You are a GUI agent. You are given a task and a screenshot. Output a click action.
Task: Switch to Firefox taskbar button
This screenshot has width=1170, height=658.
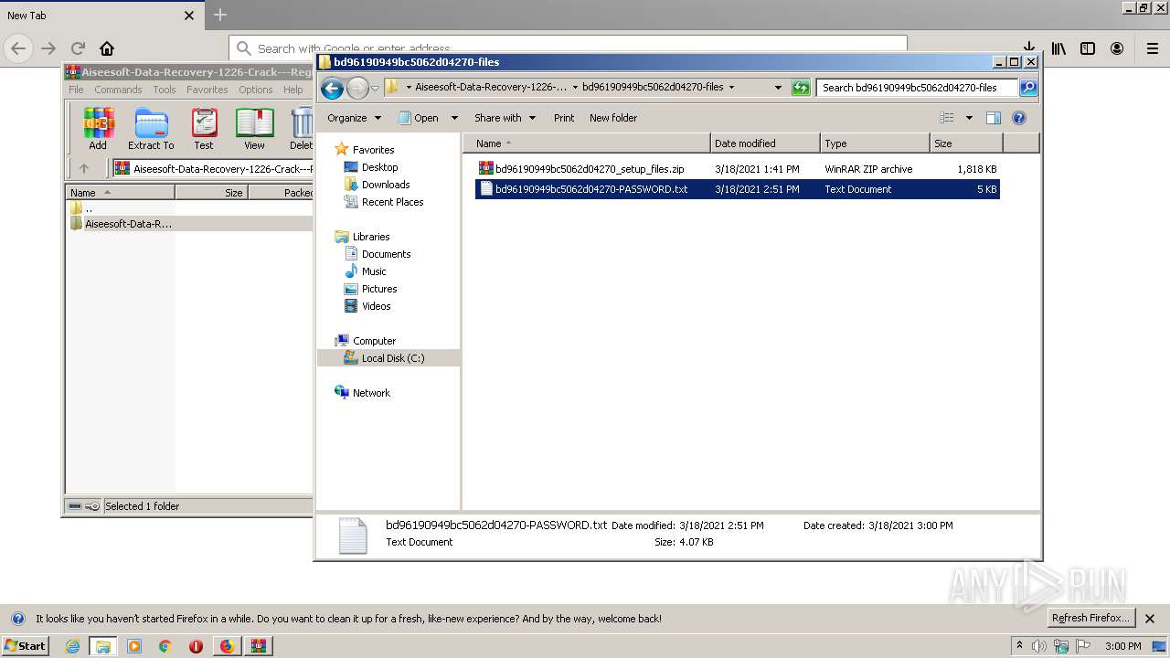tap(227, 646)
